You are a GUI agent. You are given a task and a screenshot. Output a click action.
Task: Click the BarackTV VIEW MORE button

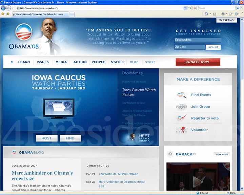pos(222,154)
